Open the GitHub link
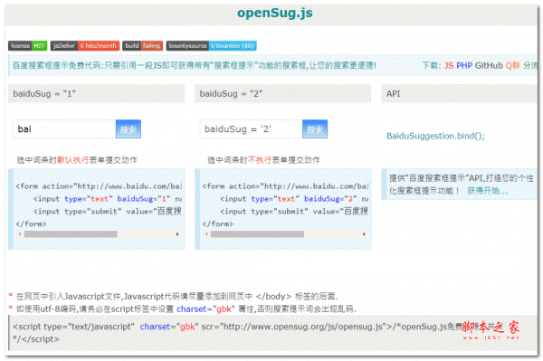 coord(489,65)
